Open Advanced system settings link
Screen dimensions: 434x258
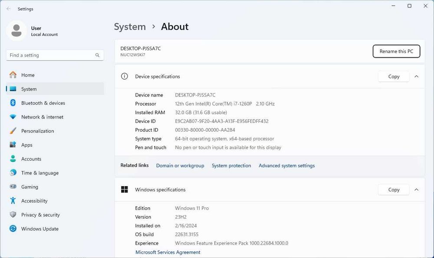tap(287, 165)
